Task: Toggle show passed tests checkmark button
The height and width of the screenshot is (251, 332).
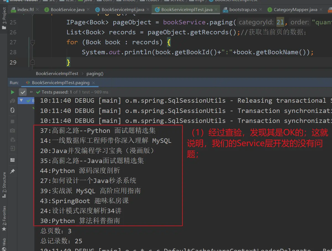Action: pyautogui.click(x=23, y=92)
